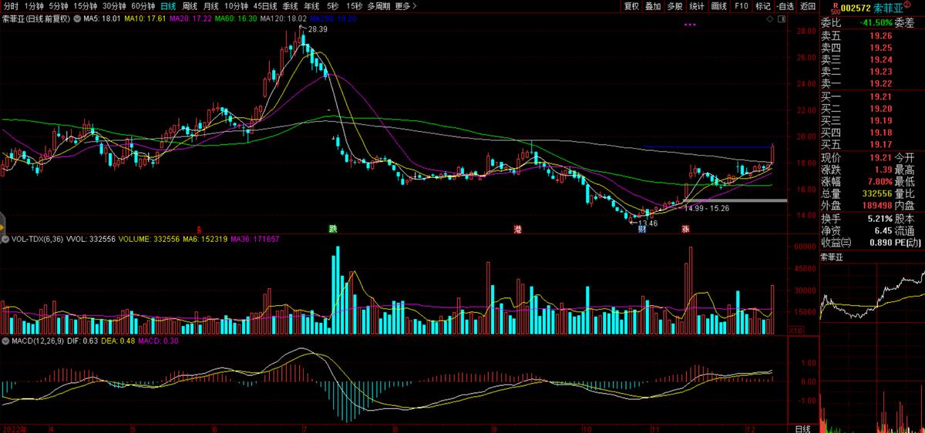Toggle the 画线 drawing tools
This screenshot has width=925, height=433.
tap(718, 6)
